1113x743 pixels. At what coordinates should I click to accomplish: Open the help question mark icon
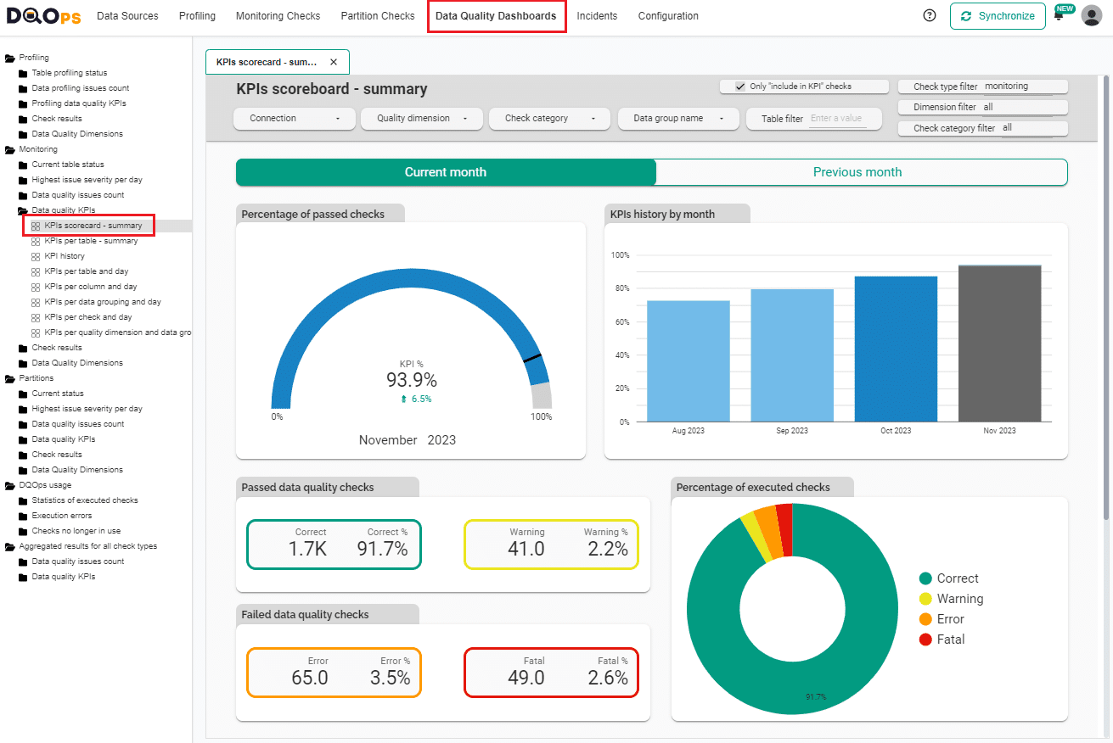(929, 15)
